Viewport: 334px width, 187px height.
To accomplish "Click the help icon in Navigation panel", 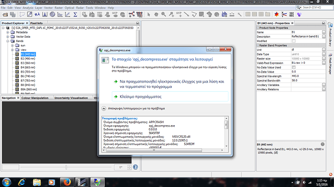I will 135,167.
